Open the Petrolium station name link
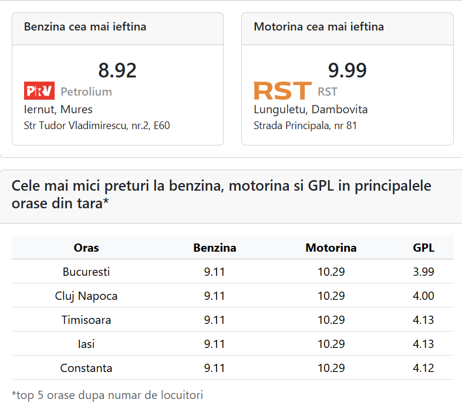 point(86,92)
